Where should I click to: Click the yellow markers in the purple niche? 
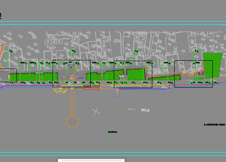click(x=121, y=76)
